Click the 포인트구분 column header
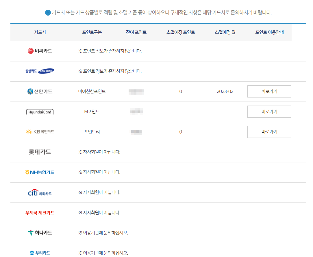The width and height of the screenshot is (313, 257). [x=92, y=32]
